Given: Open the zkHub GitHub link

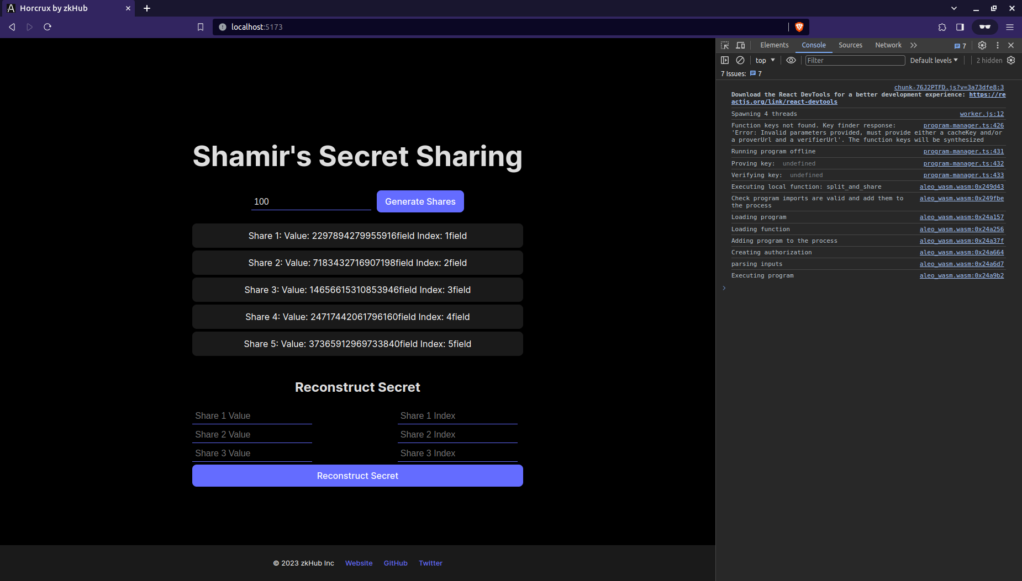Looking at the screenshot, I should pyautogui.click(x=396, y=563).
